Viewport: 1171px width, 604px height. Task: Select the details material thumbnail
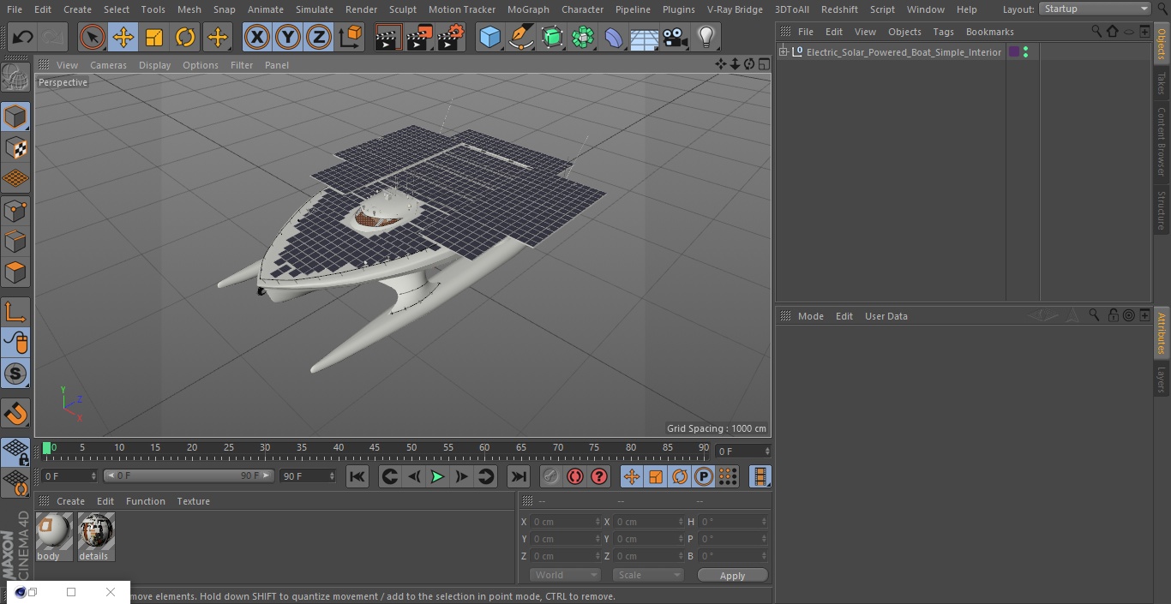96,532
